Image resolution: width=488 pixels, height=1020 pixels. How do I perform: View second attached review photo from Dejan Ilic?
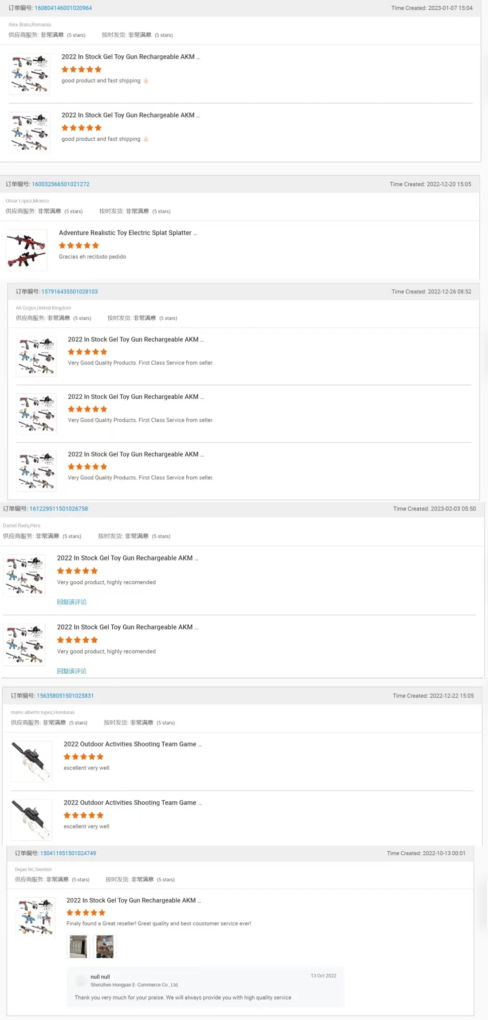coord(105,947)
